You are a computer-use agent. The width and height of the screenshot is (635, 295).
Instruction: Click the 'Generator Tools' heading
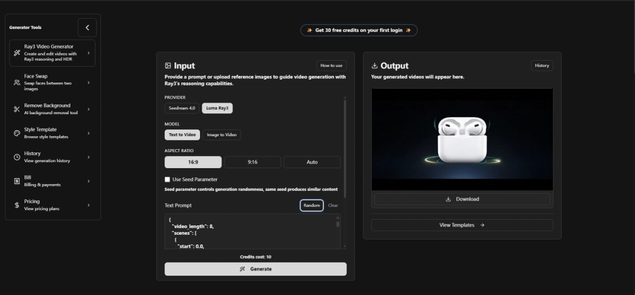[x=25, y=27]
